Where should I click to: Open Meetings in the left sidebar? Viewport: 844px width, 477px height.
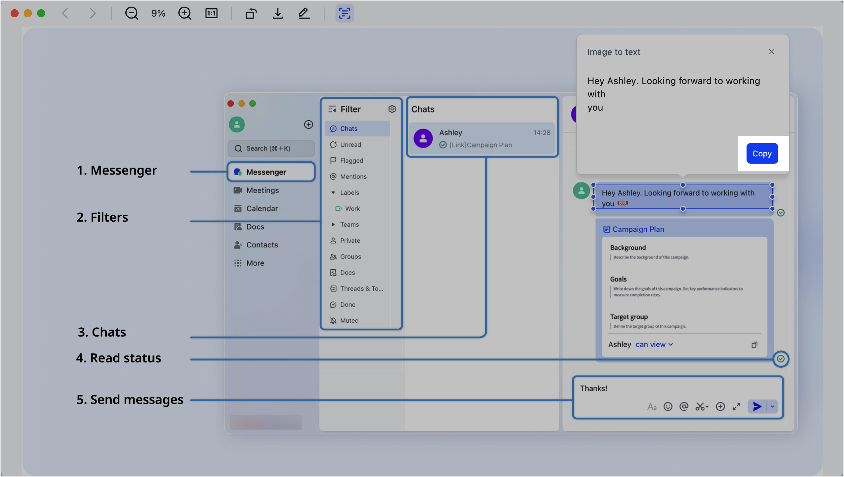point(256,190)
